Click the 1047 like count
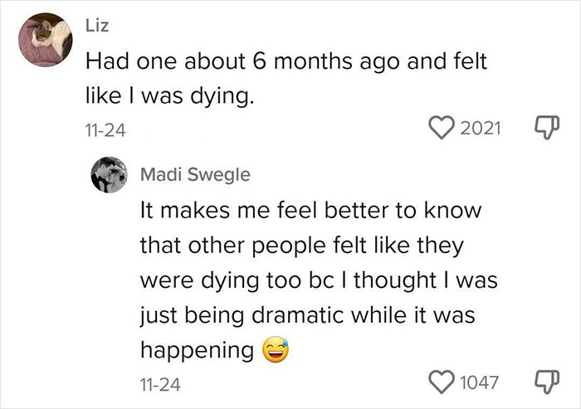 pos(481,382)
